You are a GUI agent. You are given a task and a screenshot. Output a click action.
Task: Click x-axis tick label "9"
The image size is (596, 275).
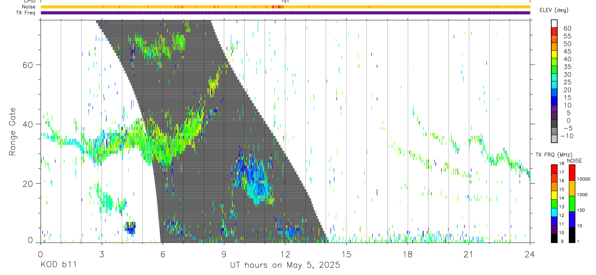pos(224,255)
